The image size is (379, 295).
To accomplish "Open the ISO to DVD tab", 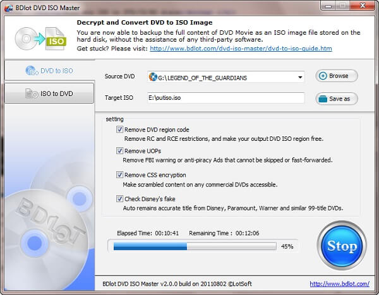I will tap(49, 93).
